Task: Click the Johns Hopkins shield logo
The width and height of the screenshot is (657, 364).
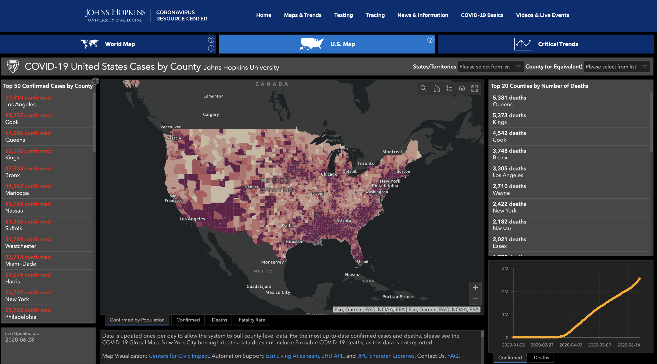Action: pos(13,67)
